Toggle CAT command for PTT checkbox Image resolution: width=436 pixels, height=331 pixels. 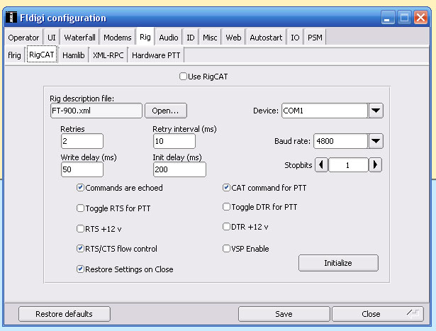click(227, 188)
